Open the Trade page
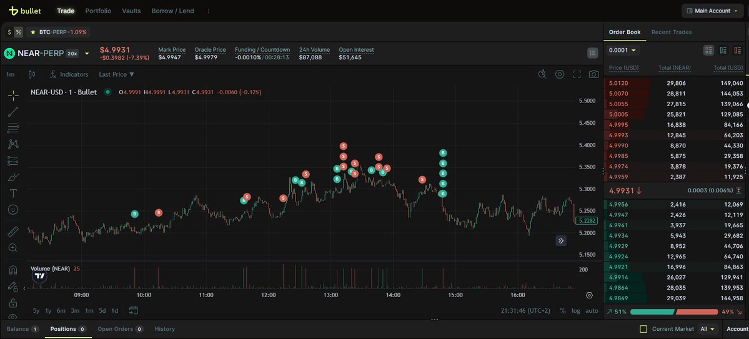This screenshot has height=339, width=749. [x=66, y=11]
